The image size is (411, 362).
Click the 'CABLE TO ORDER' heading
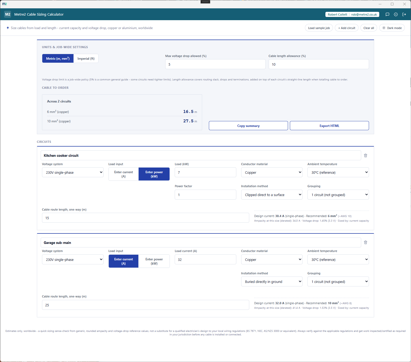pos(55,88)
